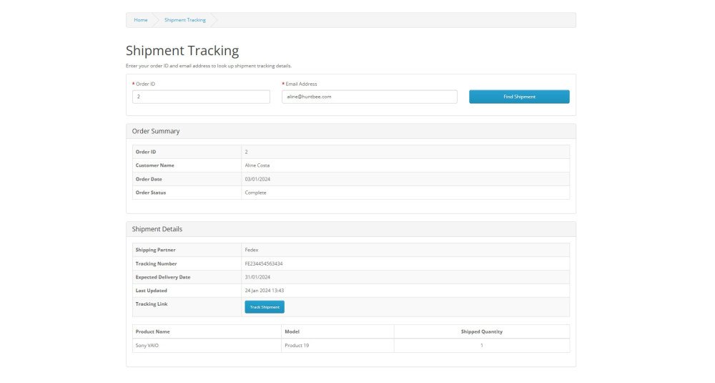Click into the Email Address text box
Image resolution: width=715 pixels, height=383 pixels.
tap(369, 97)
